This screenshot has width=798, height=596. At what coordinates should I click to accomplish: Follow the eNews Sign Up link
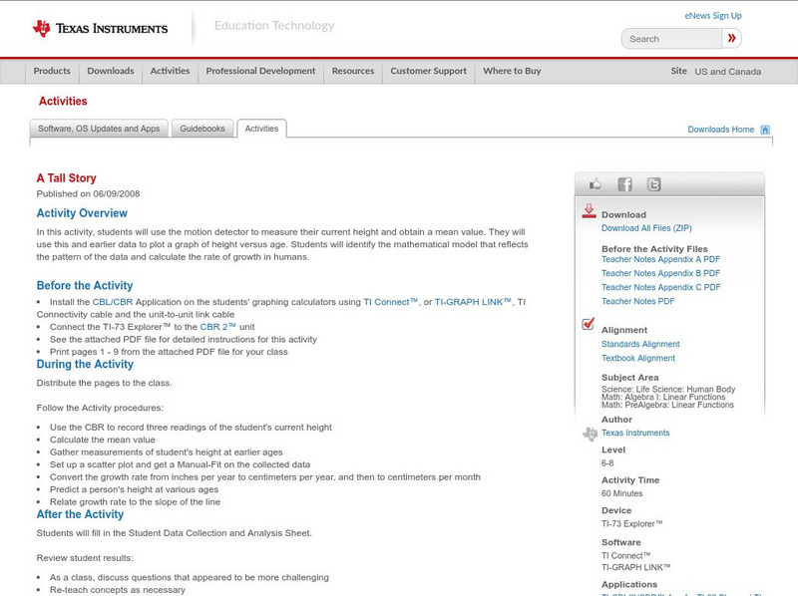pyautogui.click(x=713, y=16)
